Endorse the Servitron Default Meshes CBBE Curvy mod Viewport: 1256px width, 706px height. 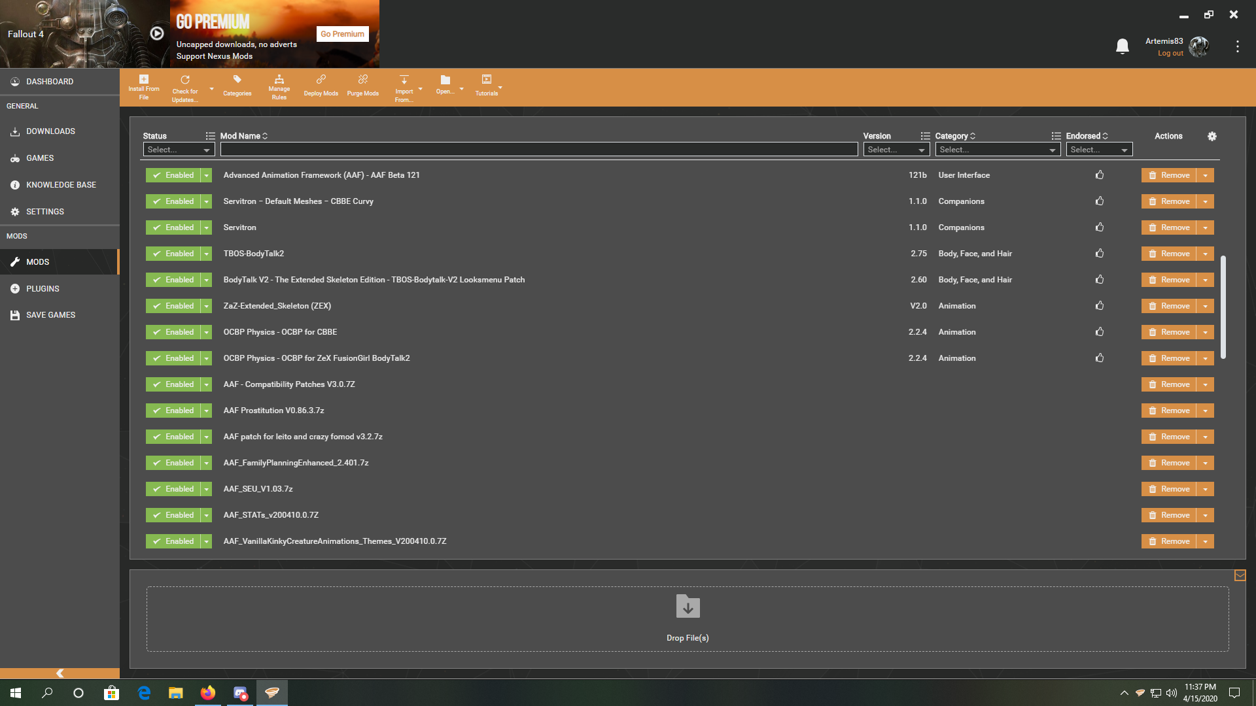[1100, 201]
